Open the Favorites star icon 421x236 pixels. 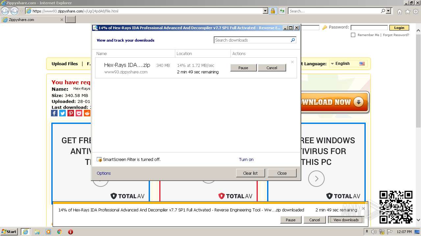click(408, 11)
